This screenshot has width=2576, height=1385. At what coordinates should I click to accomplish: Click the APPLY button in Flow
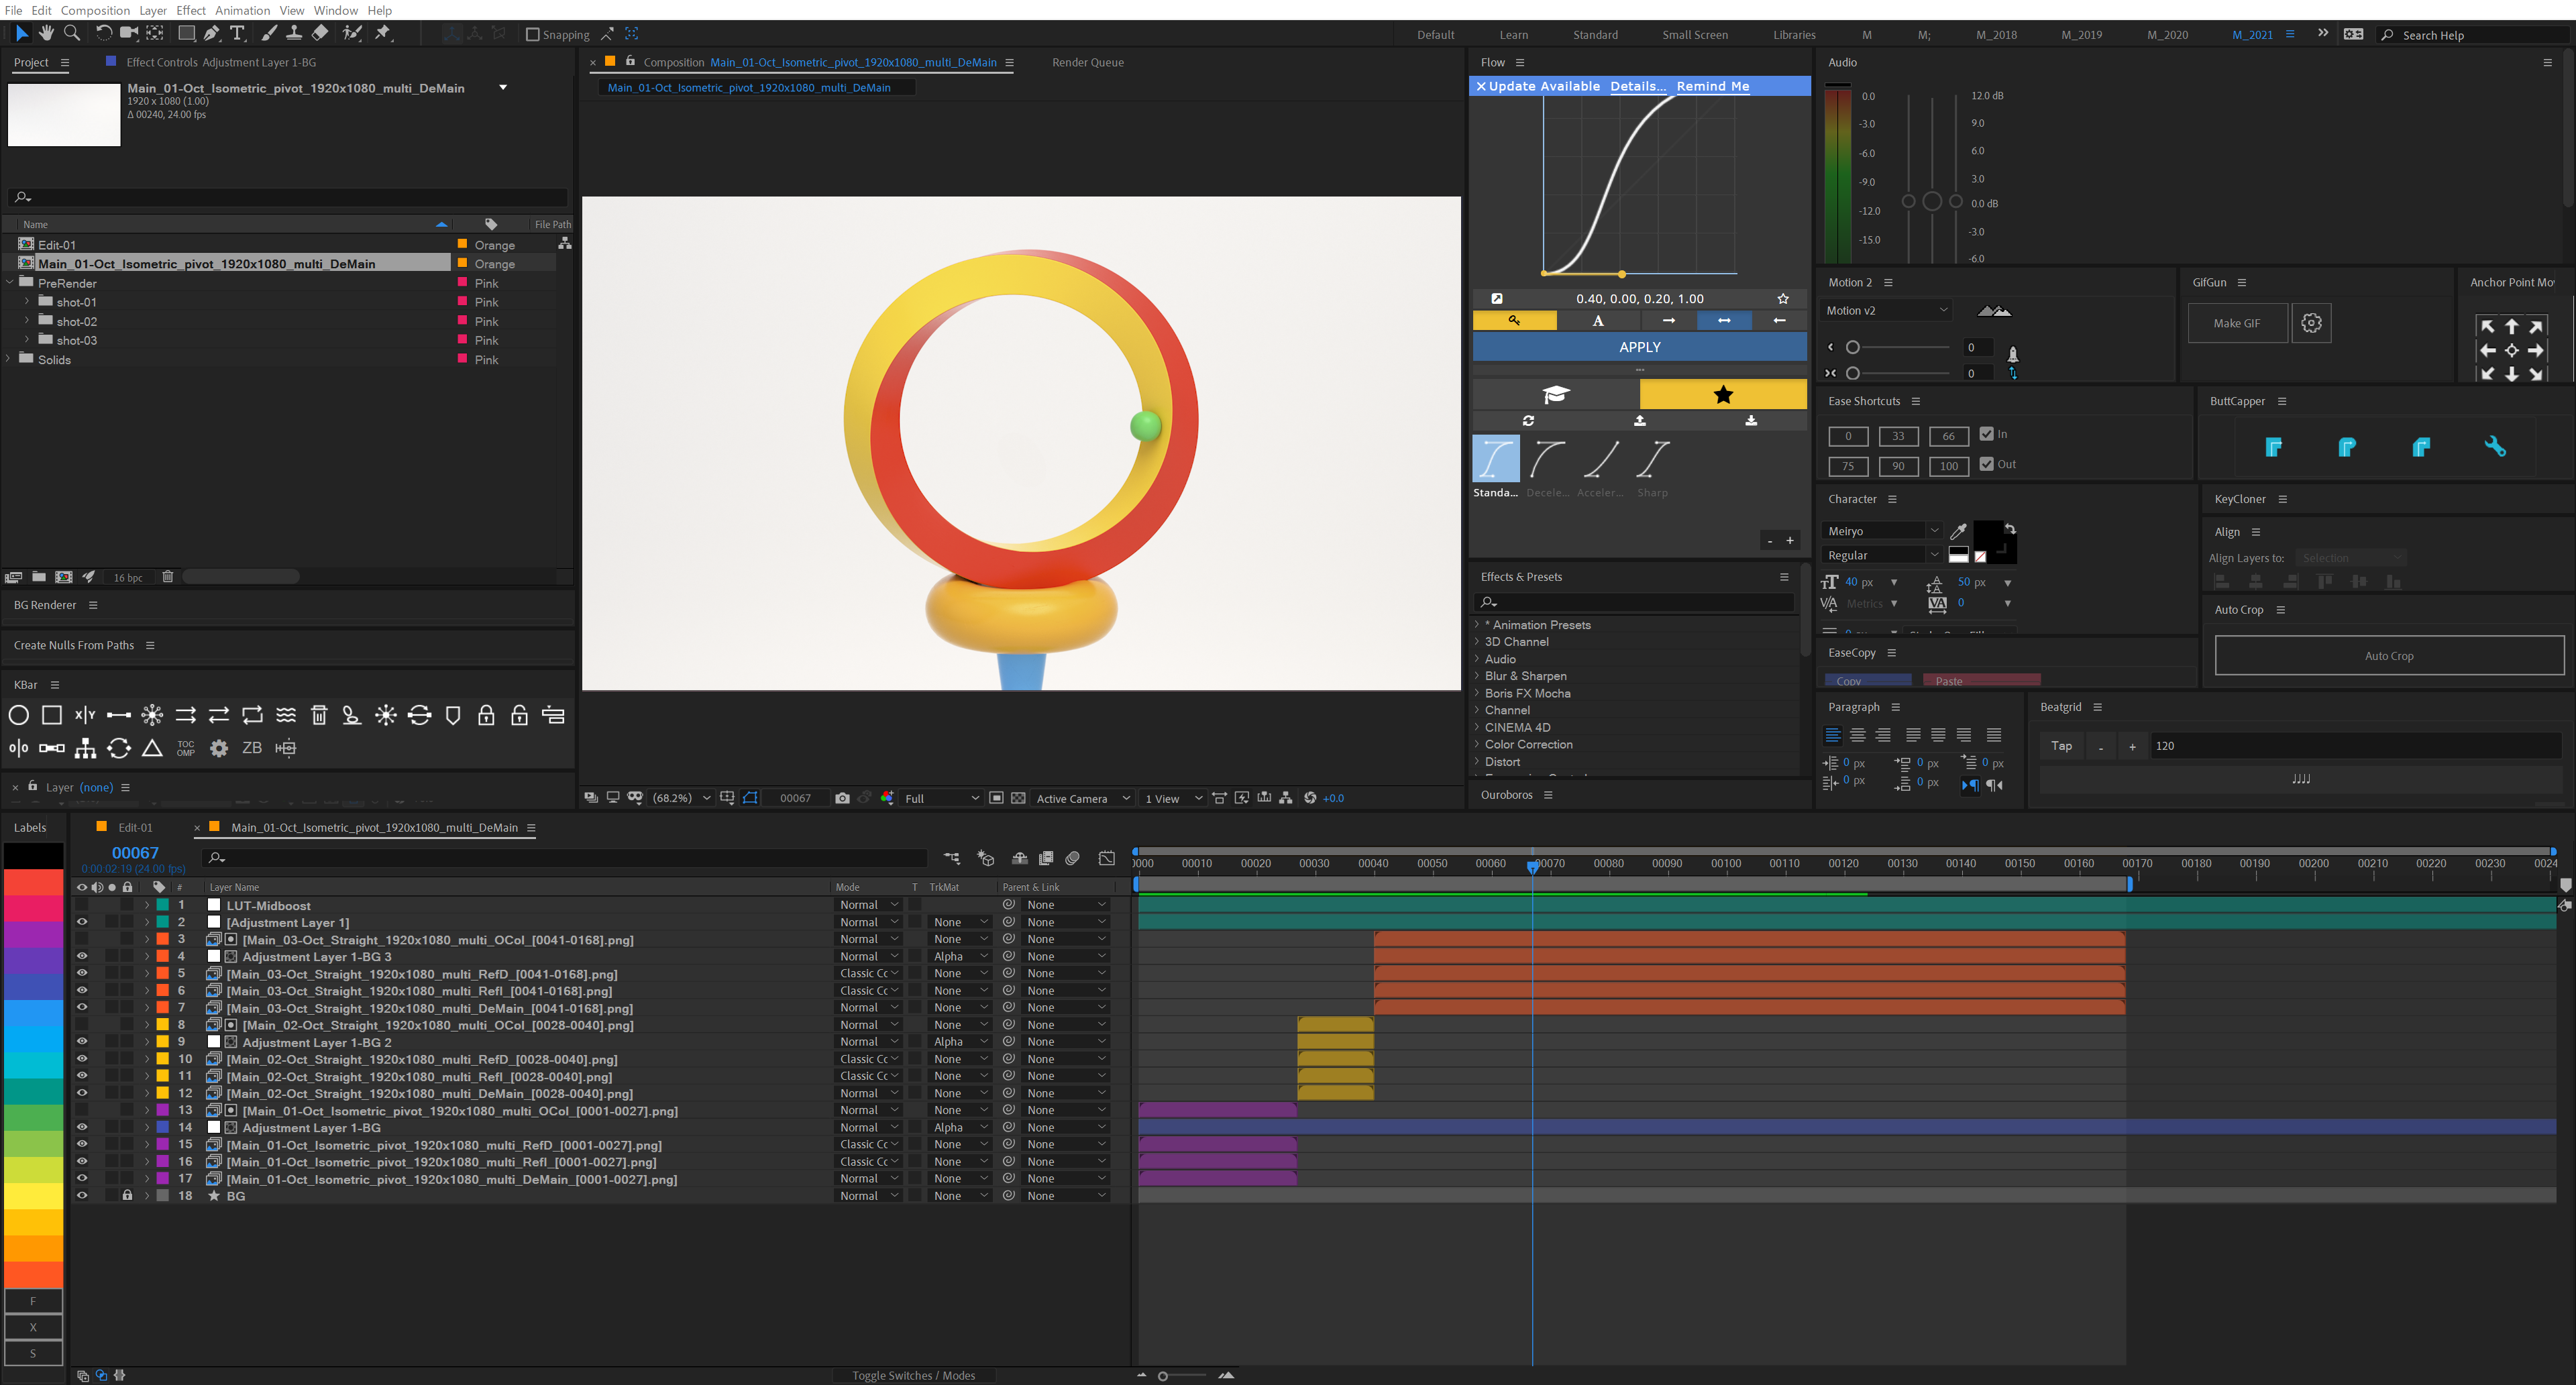pos(1639,347)
